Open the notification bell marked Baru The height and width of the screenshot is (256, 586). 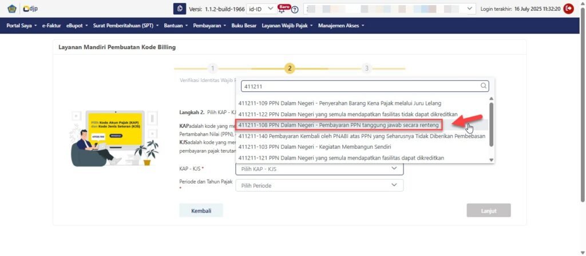[x=282, y=9]
